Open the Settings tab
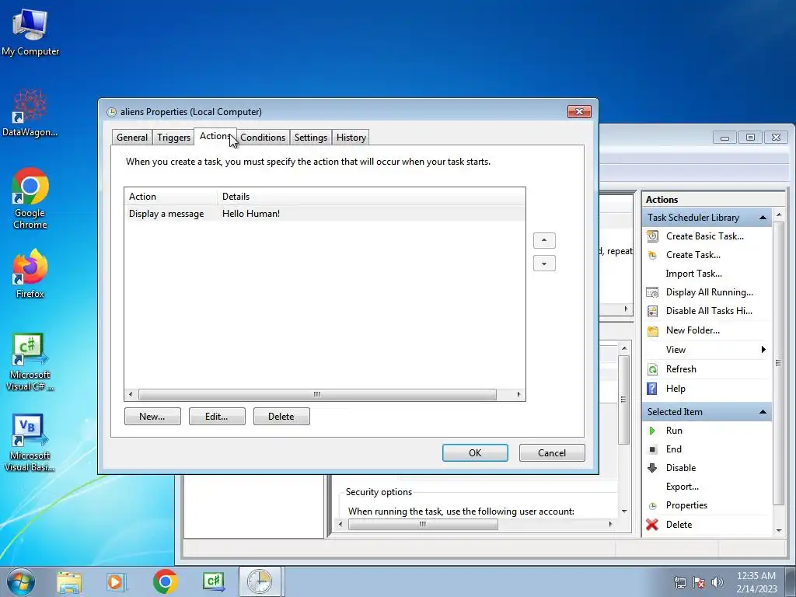This screenshot has width=796, height=597. [311, 138]
